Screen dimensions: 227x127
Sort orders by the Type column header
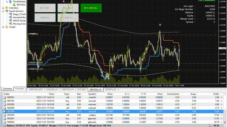click(x=63, y=94)
